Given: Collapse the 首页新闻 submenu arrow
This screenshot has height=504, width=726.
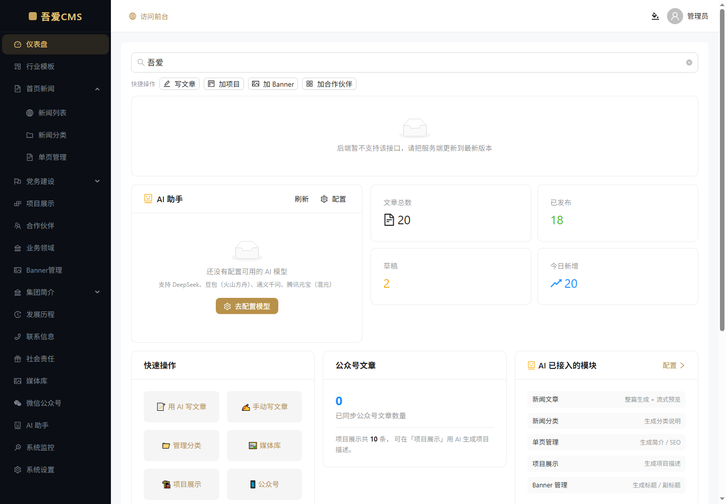Looking at the screenshot, I should tap(97, 89).
